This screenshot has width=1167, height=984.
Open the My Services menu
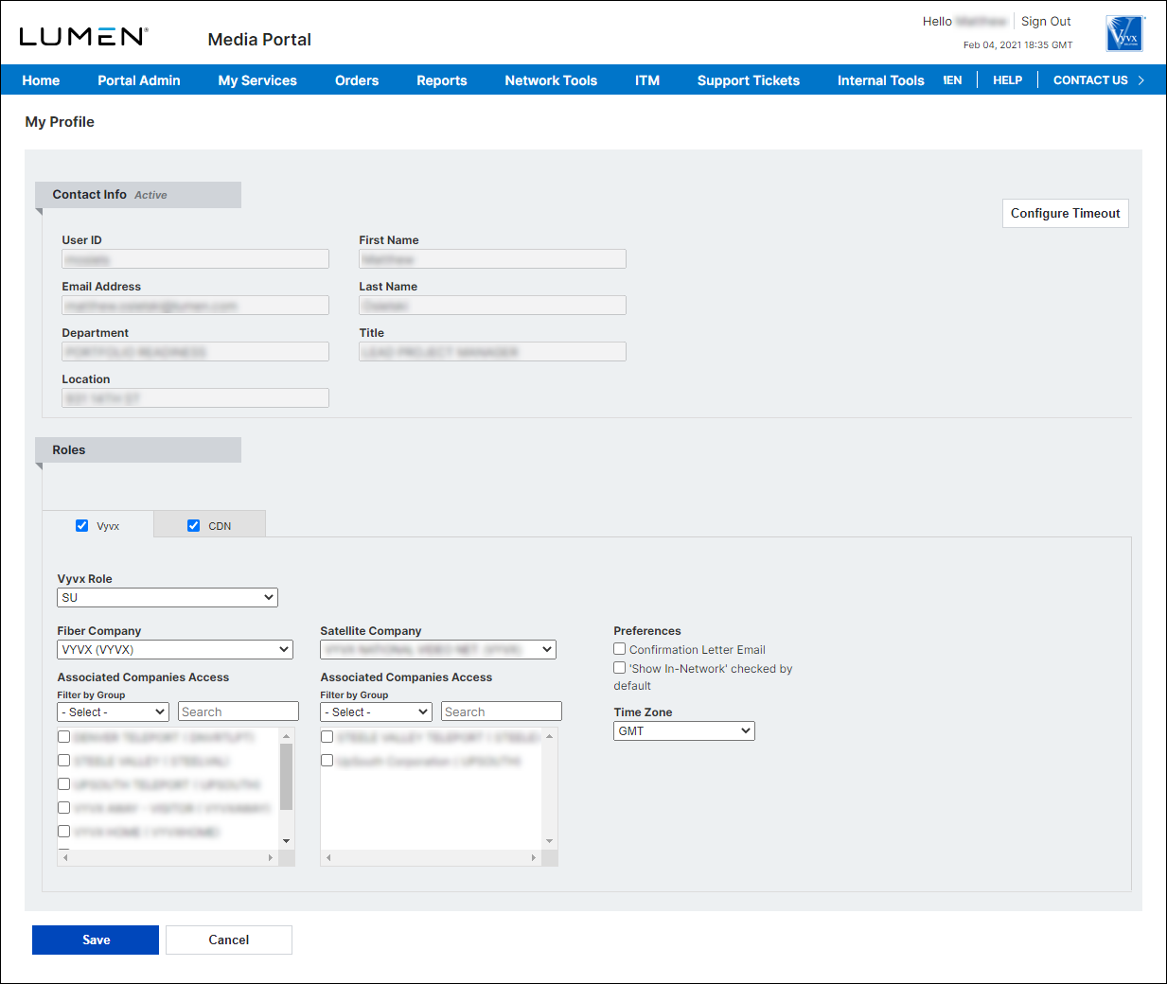(x=257, y=80)
